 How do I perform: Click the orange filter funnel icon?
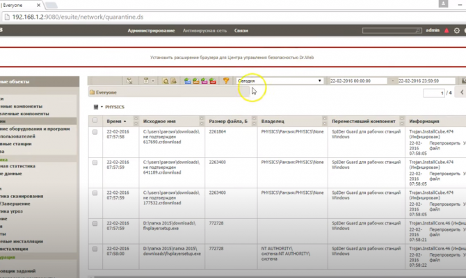coord(225,81)
